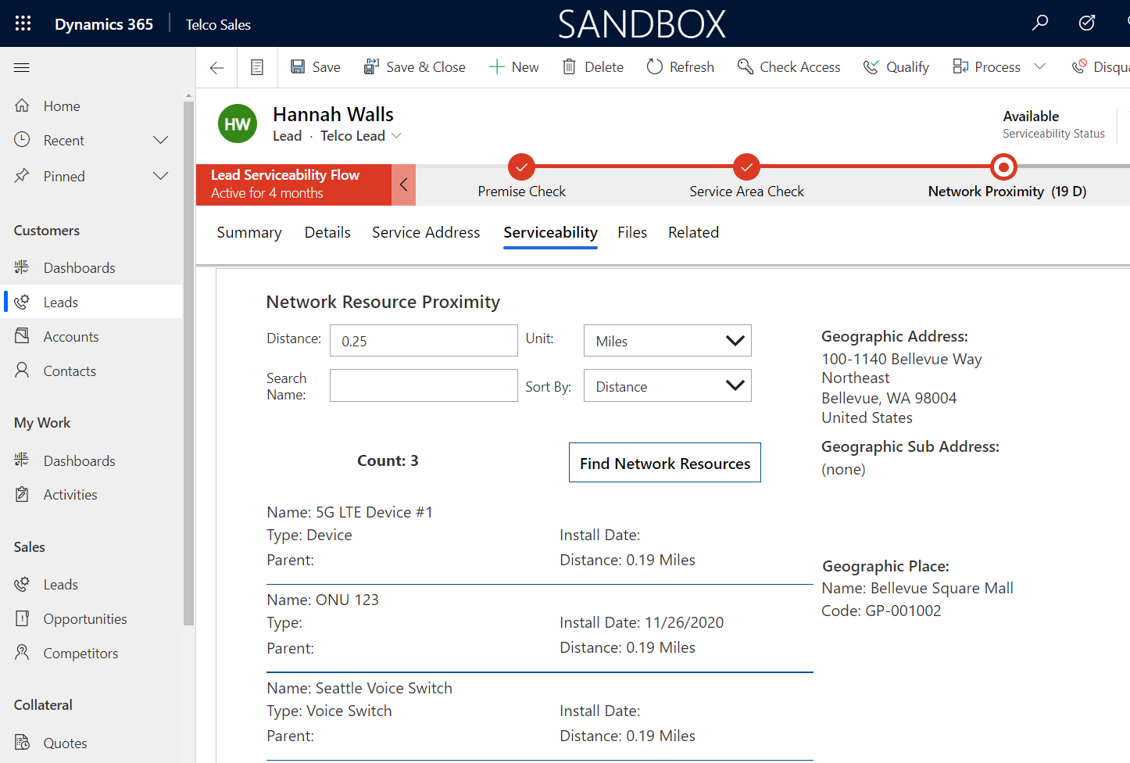
Task: Run Check Access from the command bar
Action: tap(788, 66)
